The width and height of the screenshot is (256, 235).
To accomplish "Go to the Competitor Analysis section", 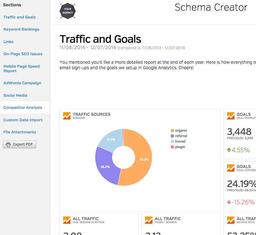I will click(23, 108).
